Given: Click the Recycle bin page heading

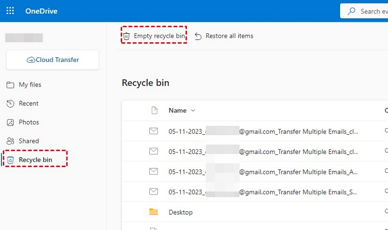Looking at the screenshot, I should [x=145, y=83].
